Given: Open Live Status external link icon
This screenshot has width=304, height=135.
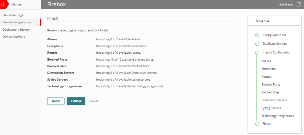Looking at the screenshot, I should coord(299,4).
